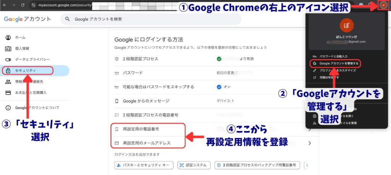This screenshot has width=391, height=175.
Task: Click the site info icon in address bar
Action: (x=34, y=5)
